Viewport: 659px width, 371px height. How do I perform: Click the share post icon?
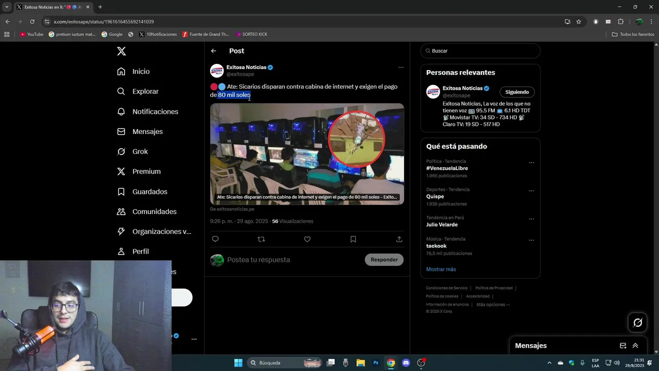399,239
